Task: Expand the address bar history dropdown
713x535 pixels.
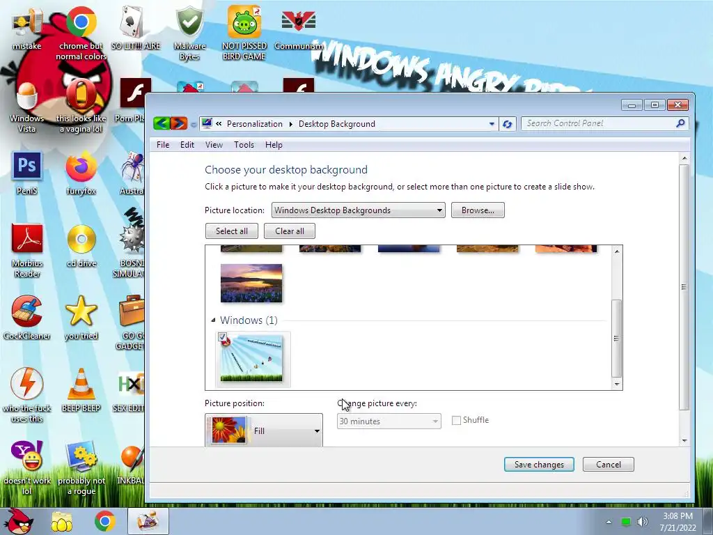Action: click(492, 124)
